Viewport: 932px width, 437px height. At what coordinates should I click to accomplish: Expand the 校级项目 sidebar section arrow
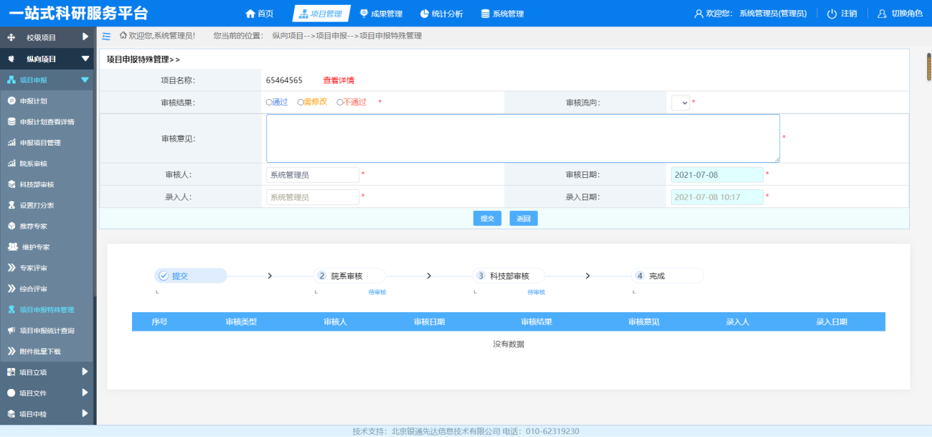[x=85, y=37]
